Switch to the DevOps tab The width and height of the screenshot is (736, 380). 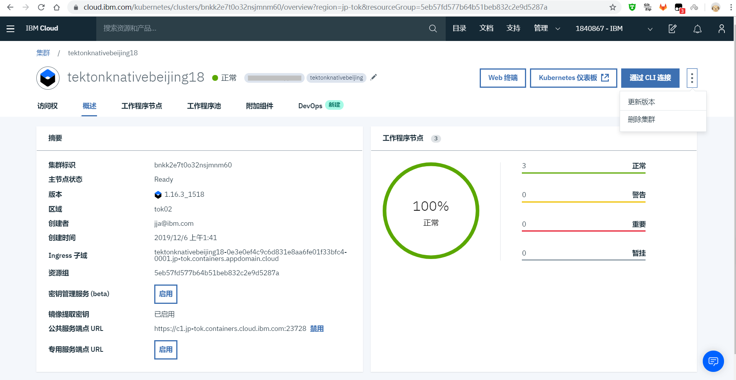coord(310,106)
